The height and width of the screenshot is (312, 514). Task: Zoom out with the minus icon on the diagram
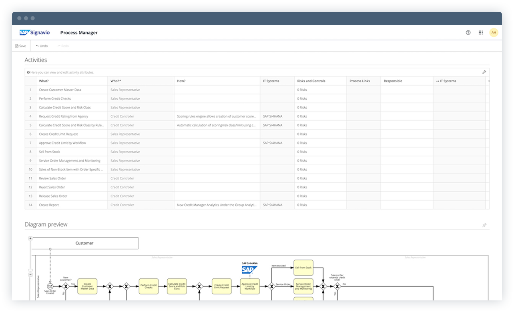click(x=30, y=275)
